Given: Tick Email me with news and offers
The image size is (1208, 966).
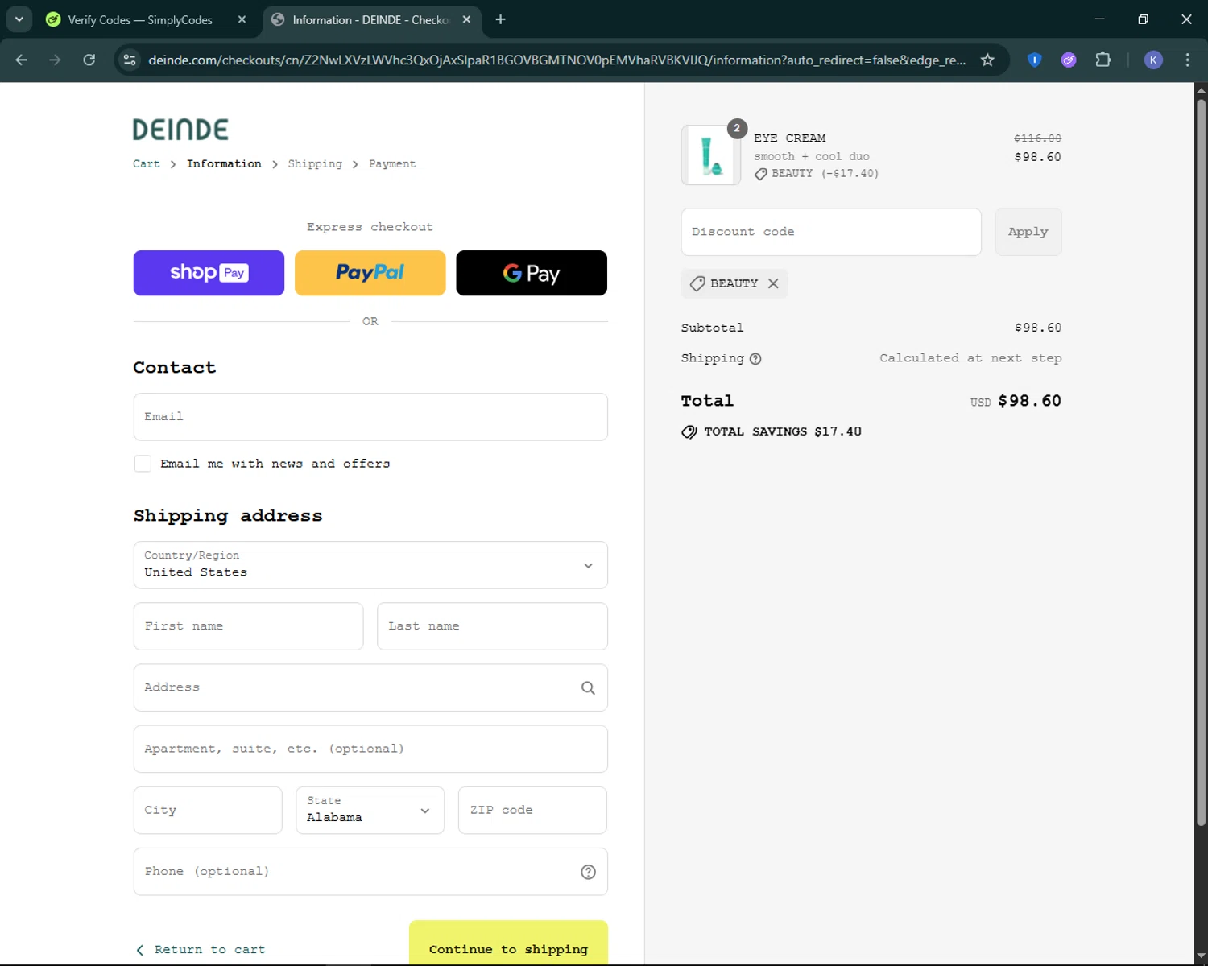Looking at the screenshot, I should coord(143,464).
